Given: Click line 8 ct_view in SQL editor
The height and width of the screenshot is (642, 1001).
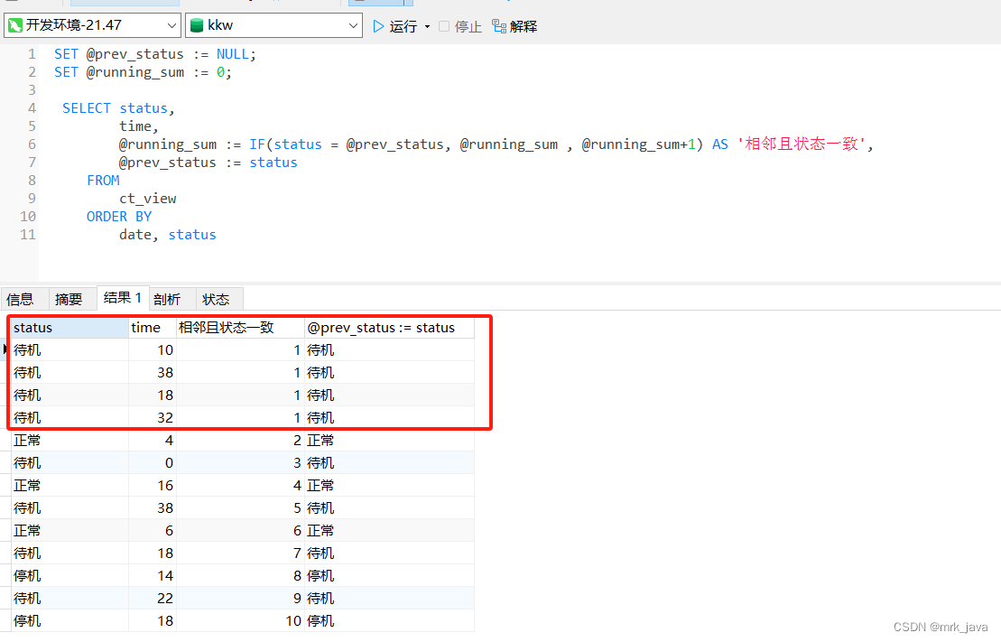Looking at the screenshot, I should pyautogui.click(x=147, y=199).
